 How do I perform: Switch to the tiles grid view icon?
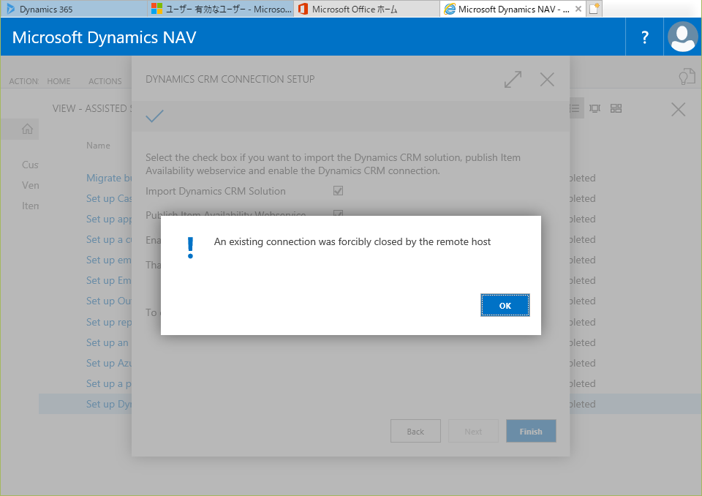pyautogui.click(x=616, y=108)
